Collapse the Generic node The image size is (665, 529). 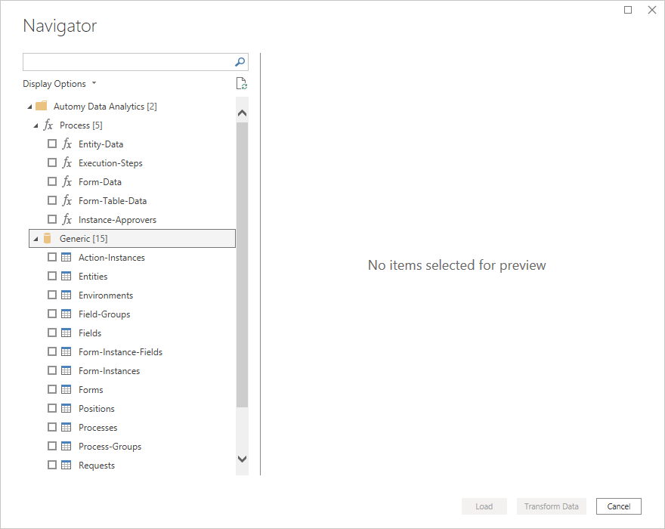pyautogui.click(x=36, y=238)
